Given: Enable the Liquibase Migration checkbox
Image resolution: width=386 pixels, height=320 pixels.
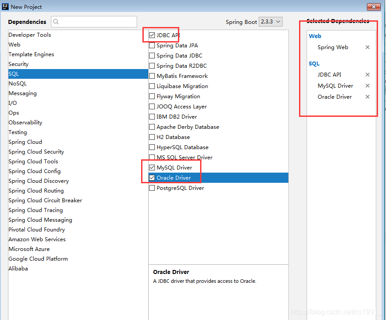Looking at the screenshot, I should pos(152,86).
